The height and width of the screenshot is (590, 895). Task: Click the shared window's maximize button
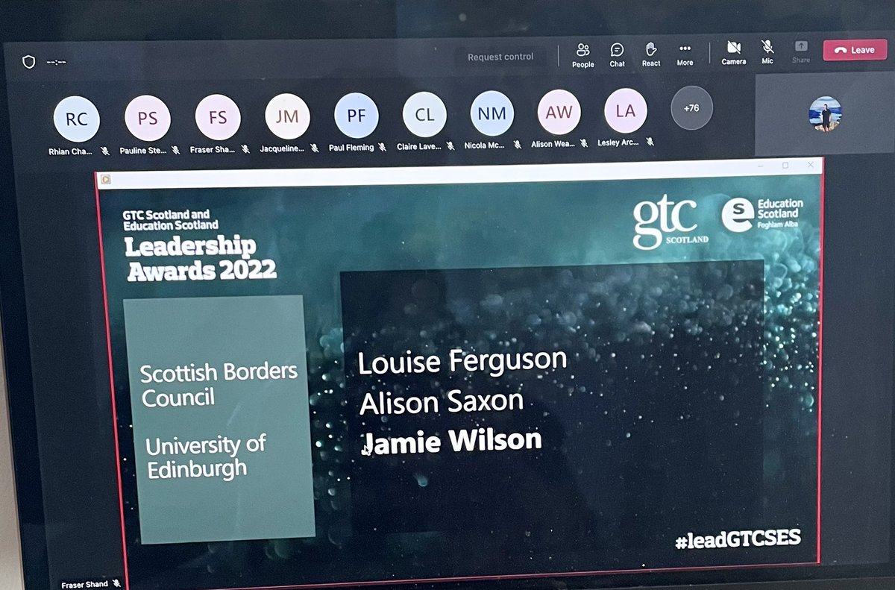(785, 166)
